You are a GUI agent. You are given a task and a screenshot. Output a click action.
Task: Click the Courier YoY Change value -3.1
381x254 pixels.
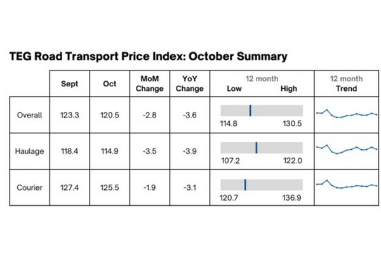(189, 188)
